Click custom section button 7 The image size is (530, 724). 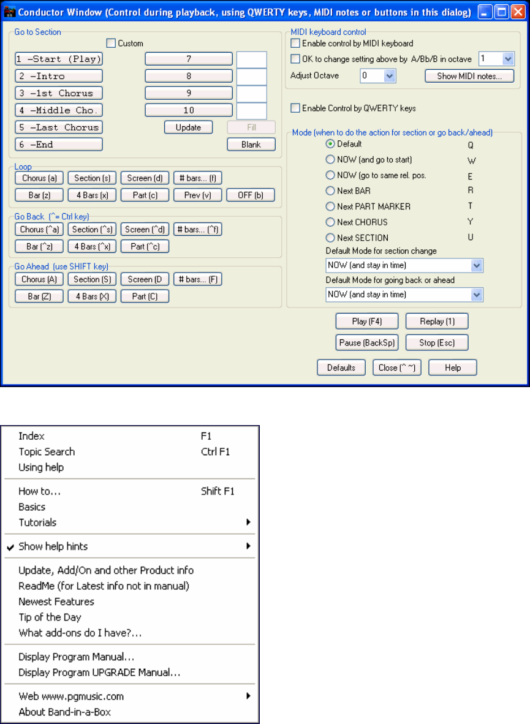point(189,59)
